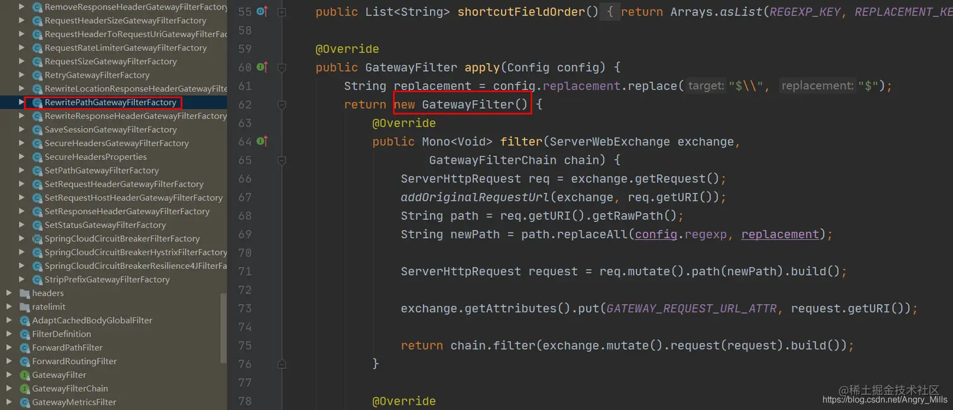Click class icon of SetResponseHeaderGatewayFilterFactory
This screenshot has height=410, width=953.
(x=37, y=212)
